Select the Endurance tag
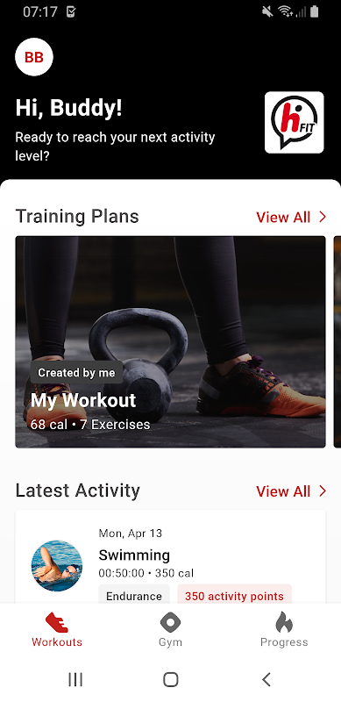Viewport: 341px width, 702px height. point(134,596)
